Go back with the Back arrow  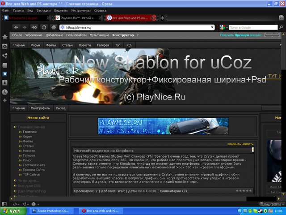16,27
